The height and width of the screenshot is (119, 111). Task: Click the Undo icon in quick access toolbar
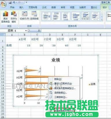(14, 2)
